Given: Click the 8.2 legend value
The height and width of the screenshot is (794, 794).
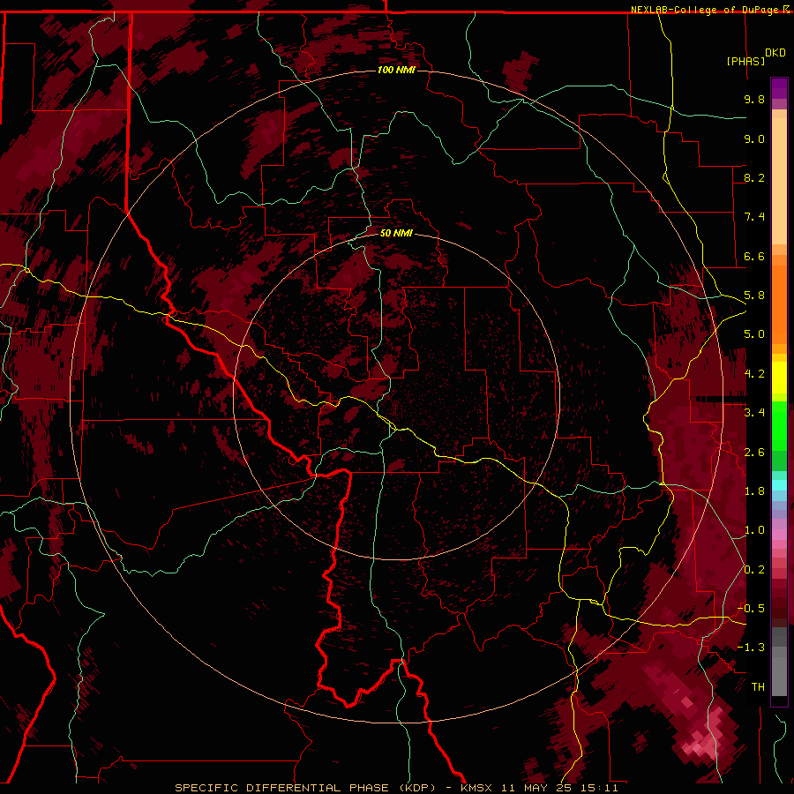Looking at the screenshot, I should click(754, 177).
